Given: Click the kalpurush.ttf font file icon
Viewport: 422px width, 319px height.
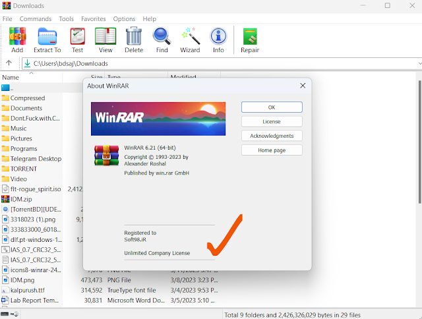Looking at the screenshot, I should [5, 290].
